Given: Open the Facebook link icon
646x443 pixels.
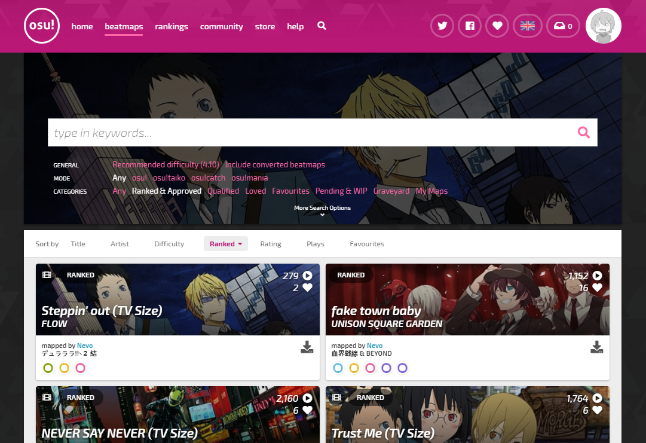Looking at the screenshot, I should point(470,26).
